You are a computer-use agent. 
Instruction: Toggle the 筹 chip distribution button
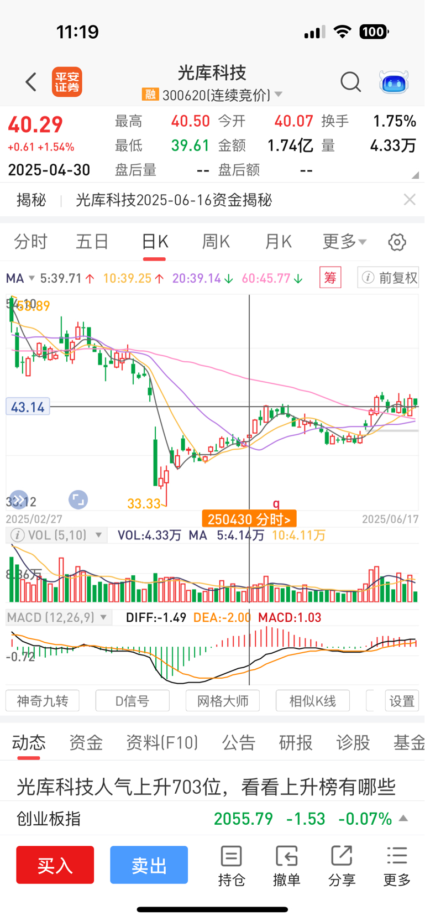[330, 278]
